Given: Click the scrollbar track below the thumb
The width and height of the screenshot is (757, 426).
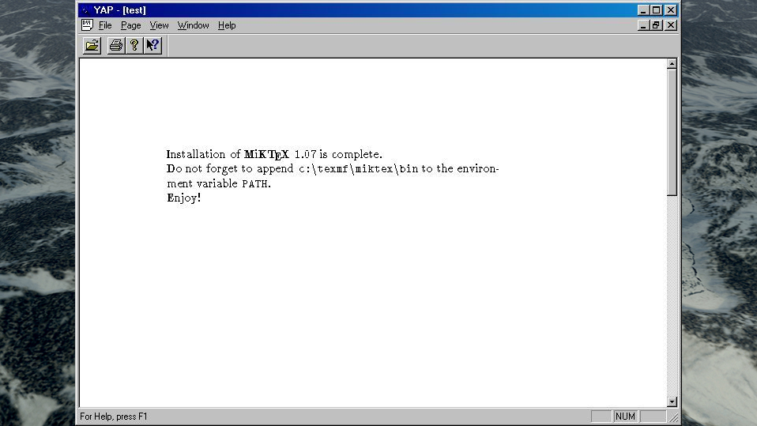Looking at the screenshot, I should click(x=672, y=296).
